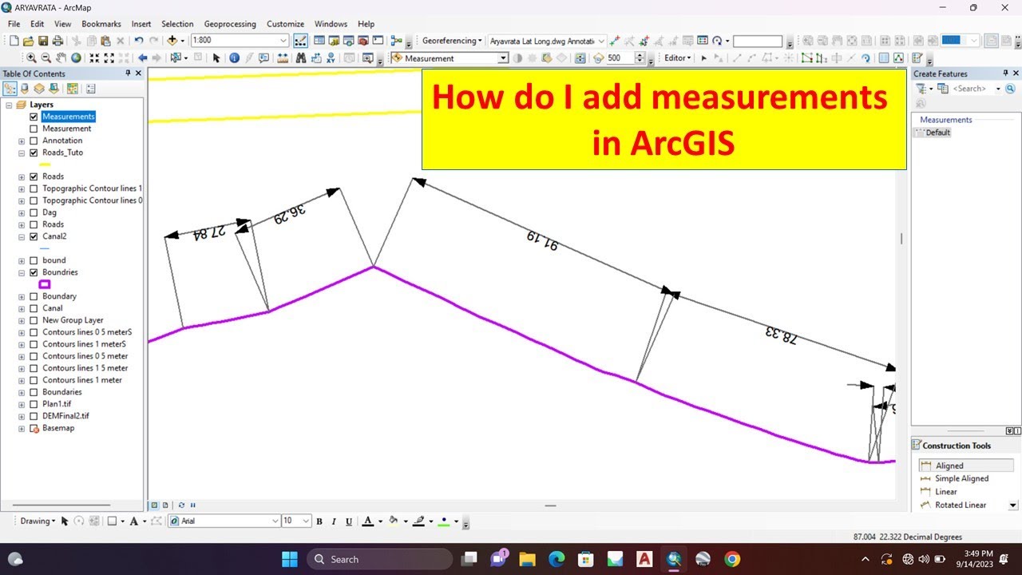Image resolution: width=1022 pixels, height=575 pixels.
Task: Uncheck the Canal2 layer checkbox
Action: (34, 236)
